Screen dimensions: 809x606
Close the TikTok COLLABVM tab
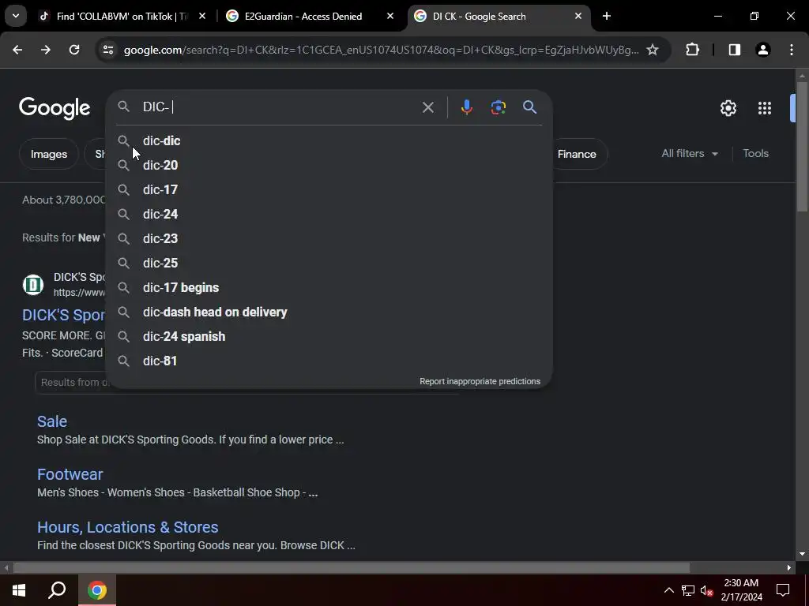[202, 16]
